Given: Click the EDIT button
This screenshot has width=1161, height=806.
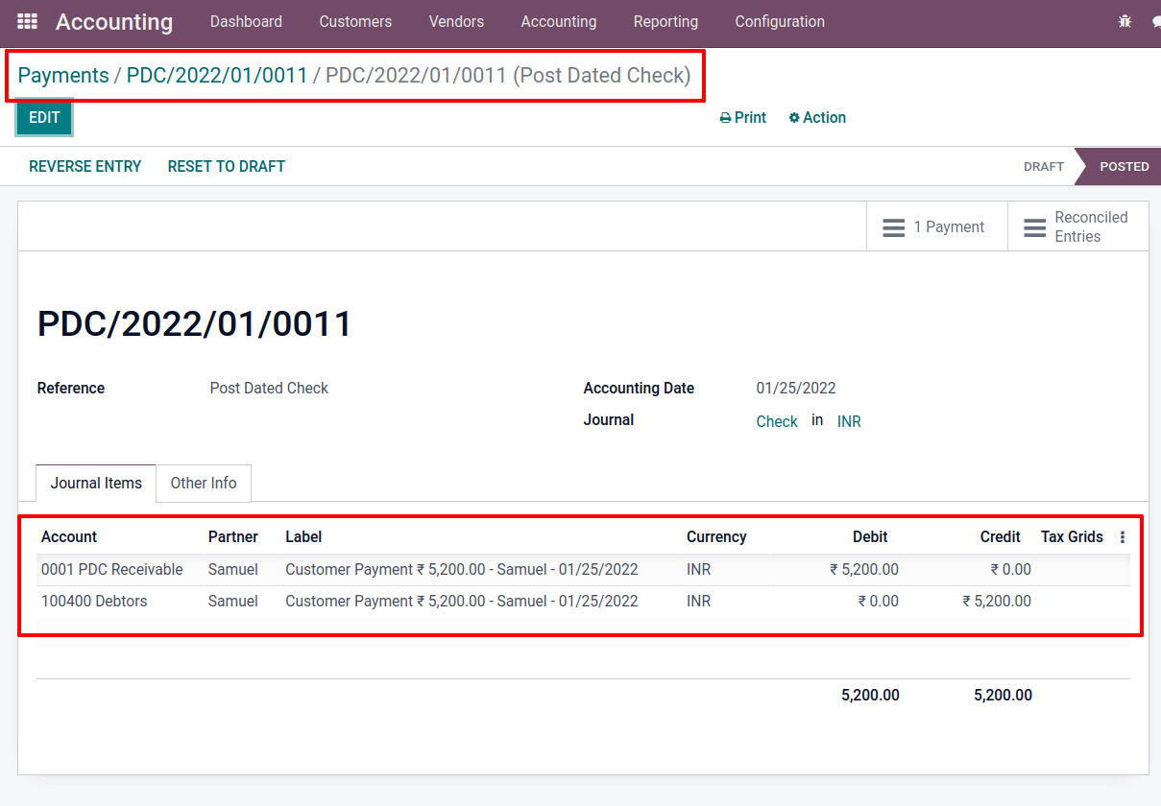Looking at the screenshot, I should pyautogui.click(x=44, y=118).
